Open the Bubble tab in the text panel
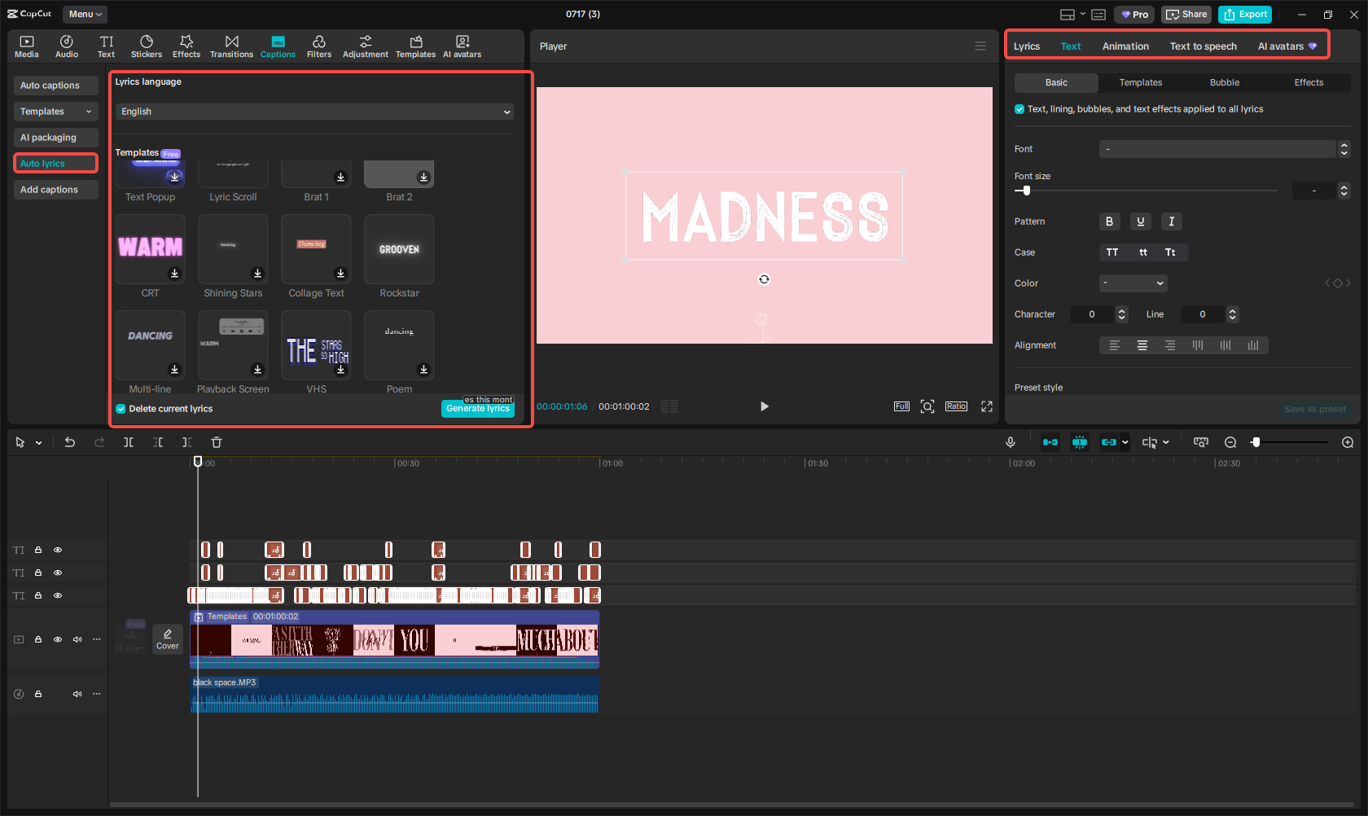The width and height of the screenshot is (1368, 816). tap(1224, 82)
